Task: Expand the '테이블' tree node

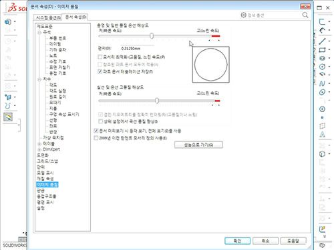Action: click(x=39, y=144)
